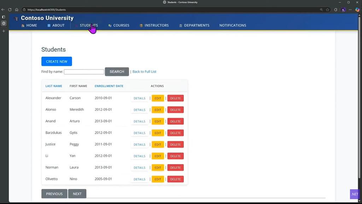Image resolution: width=362 pixels, height=204 pixels.
Task: Open the Courses navigation item
Action: 119,25
